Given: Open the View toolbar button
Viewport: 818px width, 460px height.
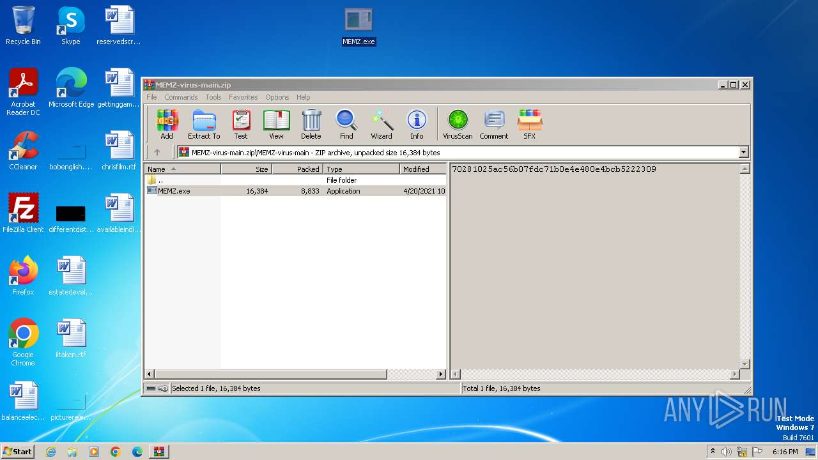Looking at the screenshot, I should pyautogui.click(x=276, y=124).
